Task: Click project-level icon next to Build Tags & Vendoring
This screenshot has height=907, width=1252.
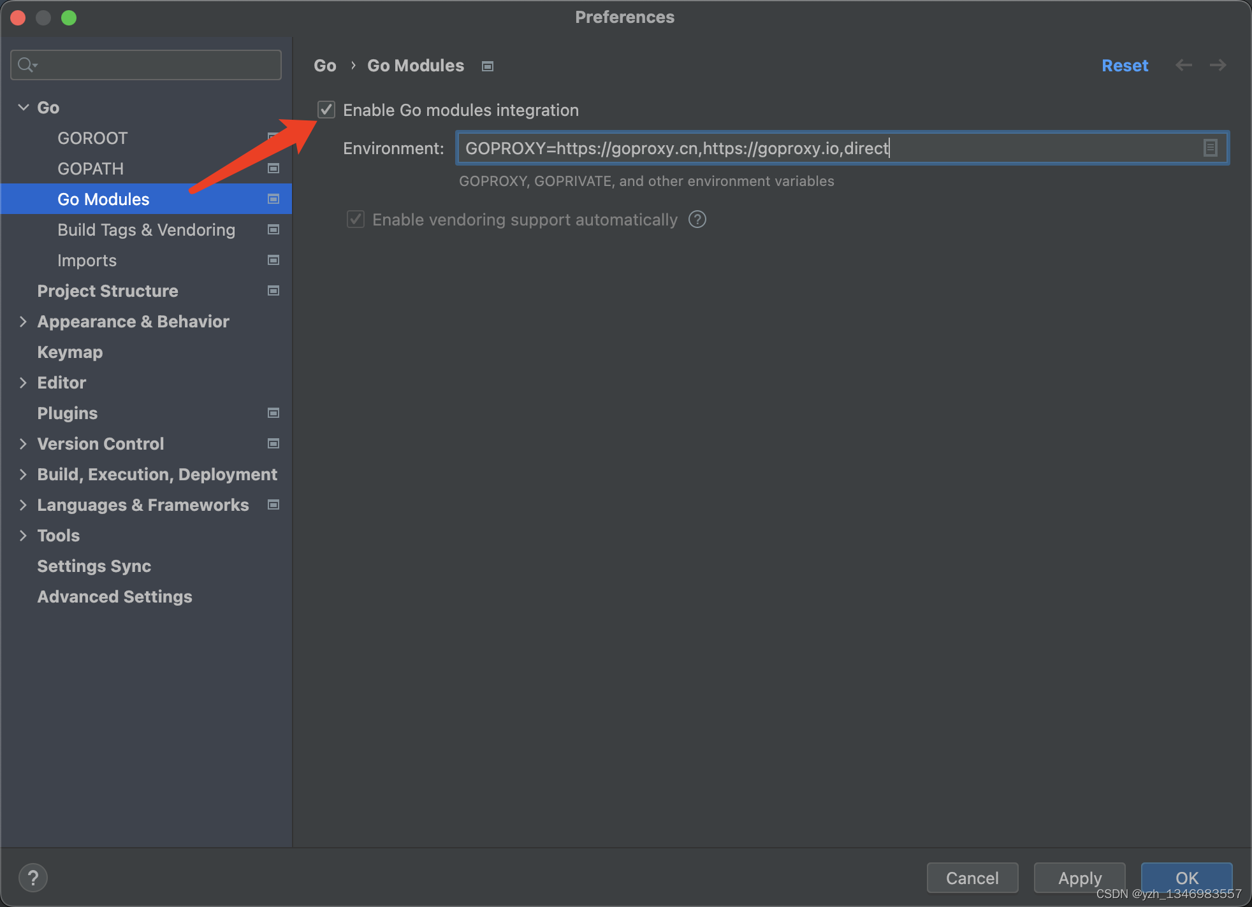Action: pos(273,229)
